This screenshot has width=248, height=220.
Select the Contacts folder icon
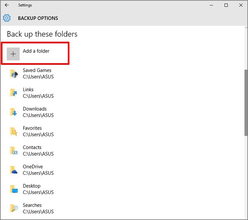tap(14, 151)
